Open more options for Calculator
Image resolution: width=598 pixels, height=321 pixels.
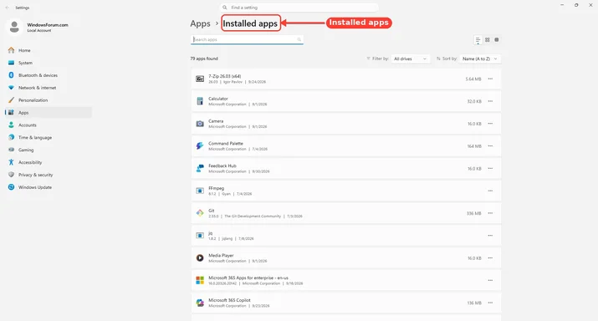(490, 101)
